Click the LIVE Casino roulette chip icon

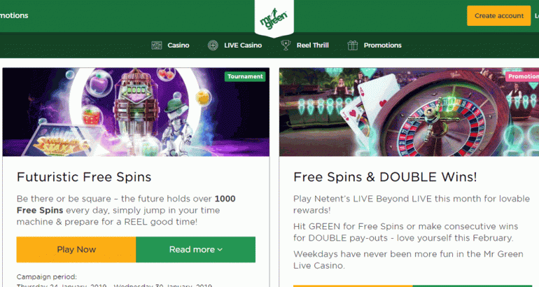pos(213,45)
